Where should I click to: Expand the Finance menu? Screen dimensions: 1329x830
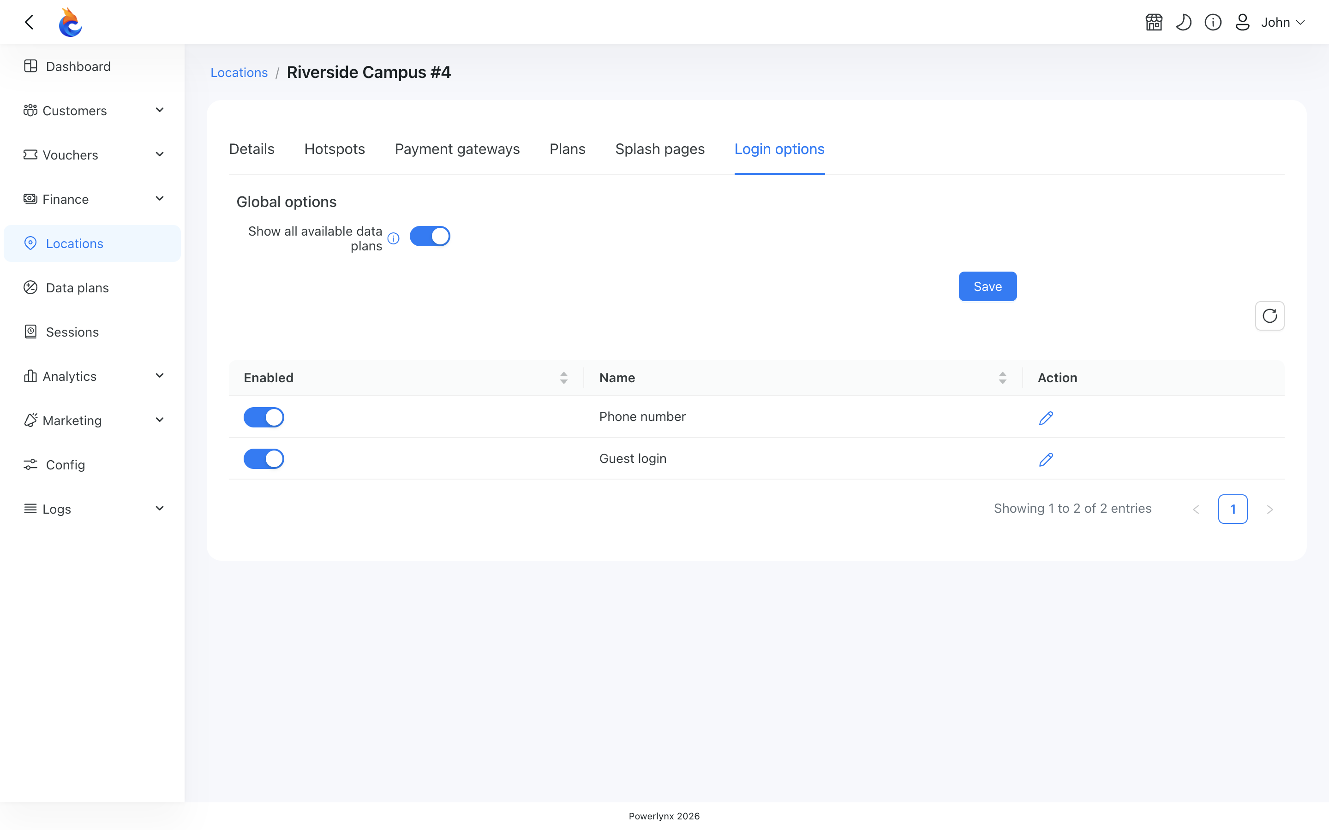92,199
